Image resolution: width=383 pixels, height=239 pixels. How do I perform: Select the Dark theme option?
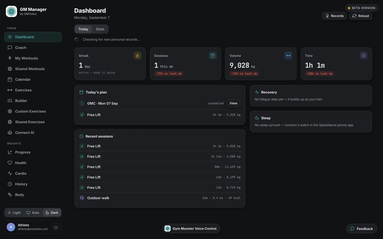[52, 213]
